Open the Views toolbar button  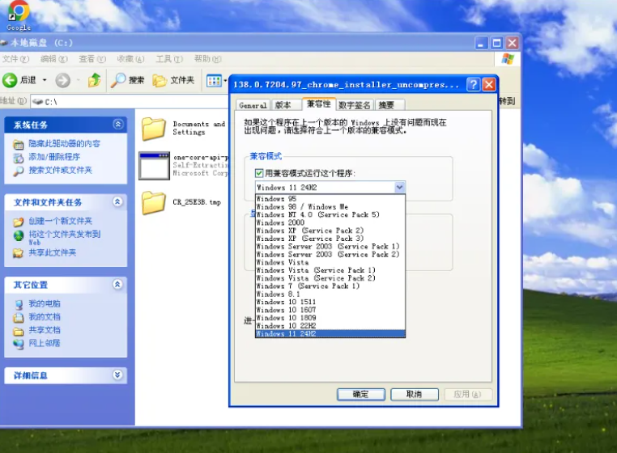(x=214, y=81)
